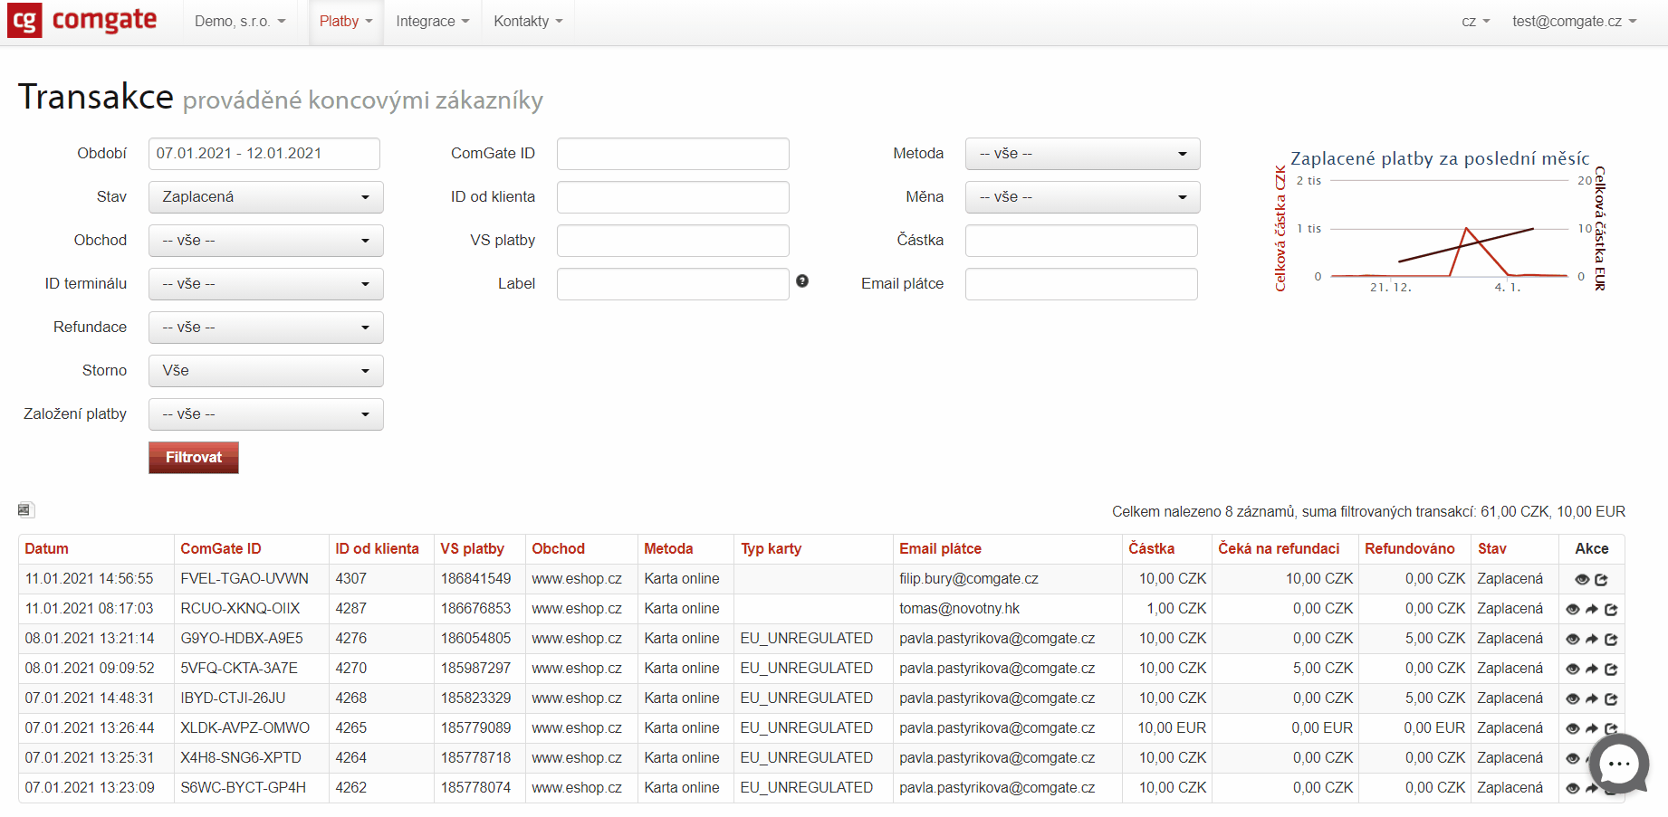Open the Stav dropdown showing Zaplacená
This screenshot has height=817, width=1668.
265,197
